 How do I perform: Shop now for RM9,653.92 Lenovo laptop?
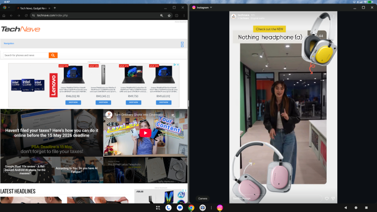tap(163, 102)
